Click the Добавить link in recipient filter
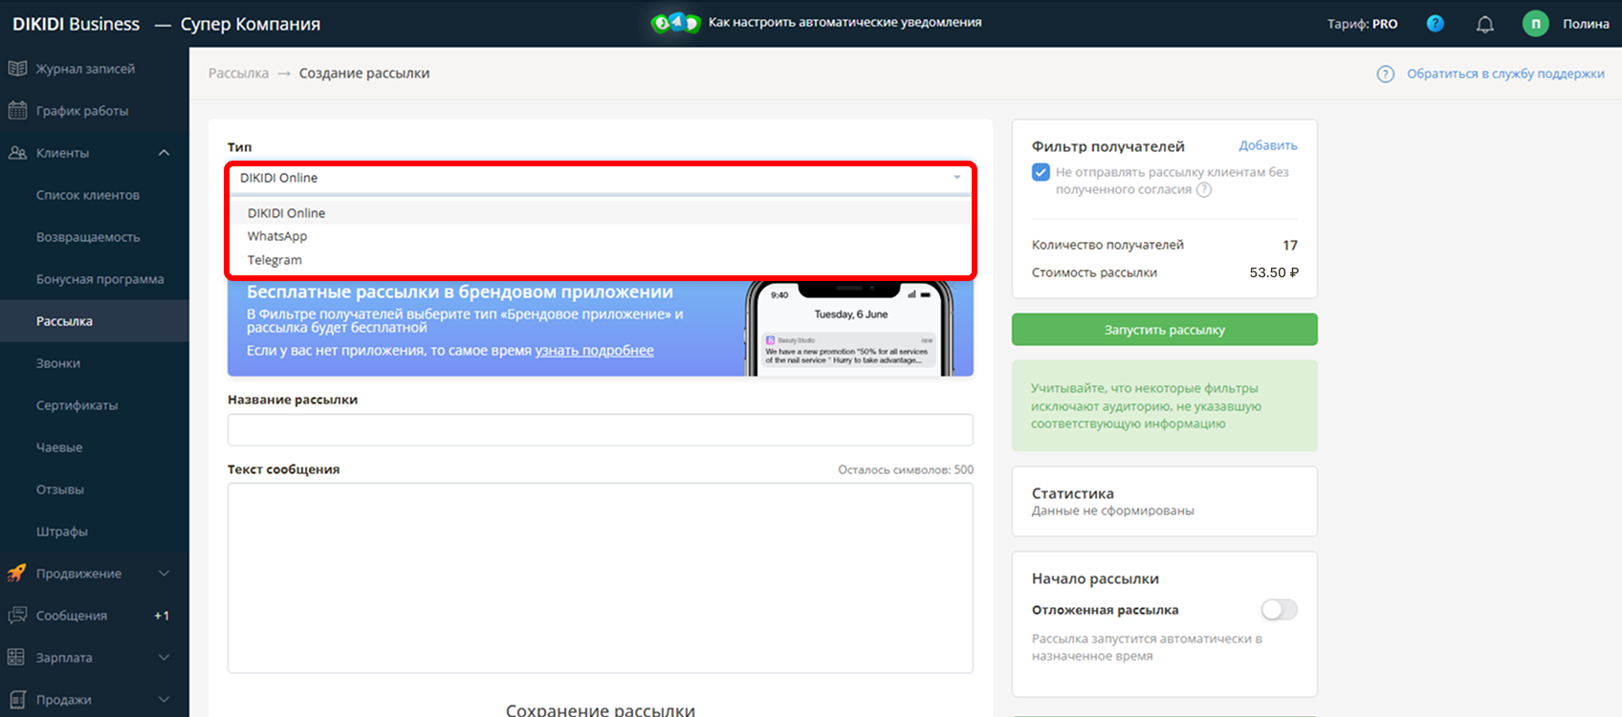Image resolution: width=1622 pixels, height=717 pixels. [1267, 145]
